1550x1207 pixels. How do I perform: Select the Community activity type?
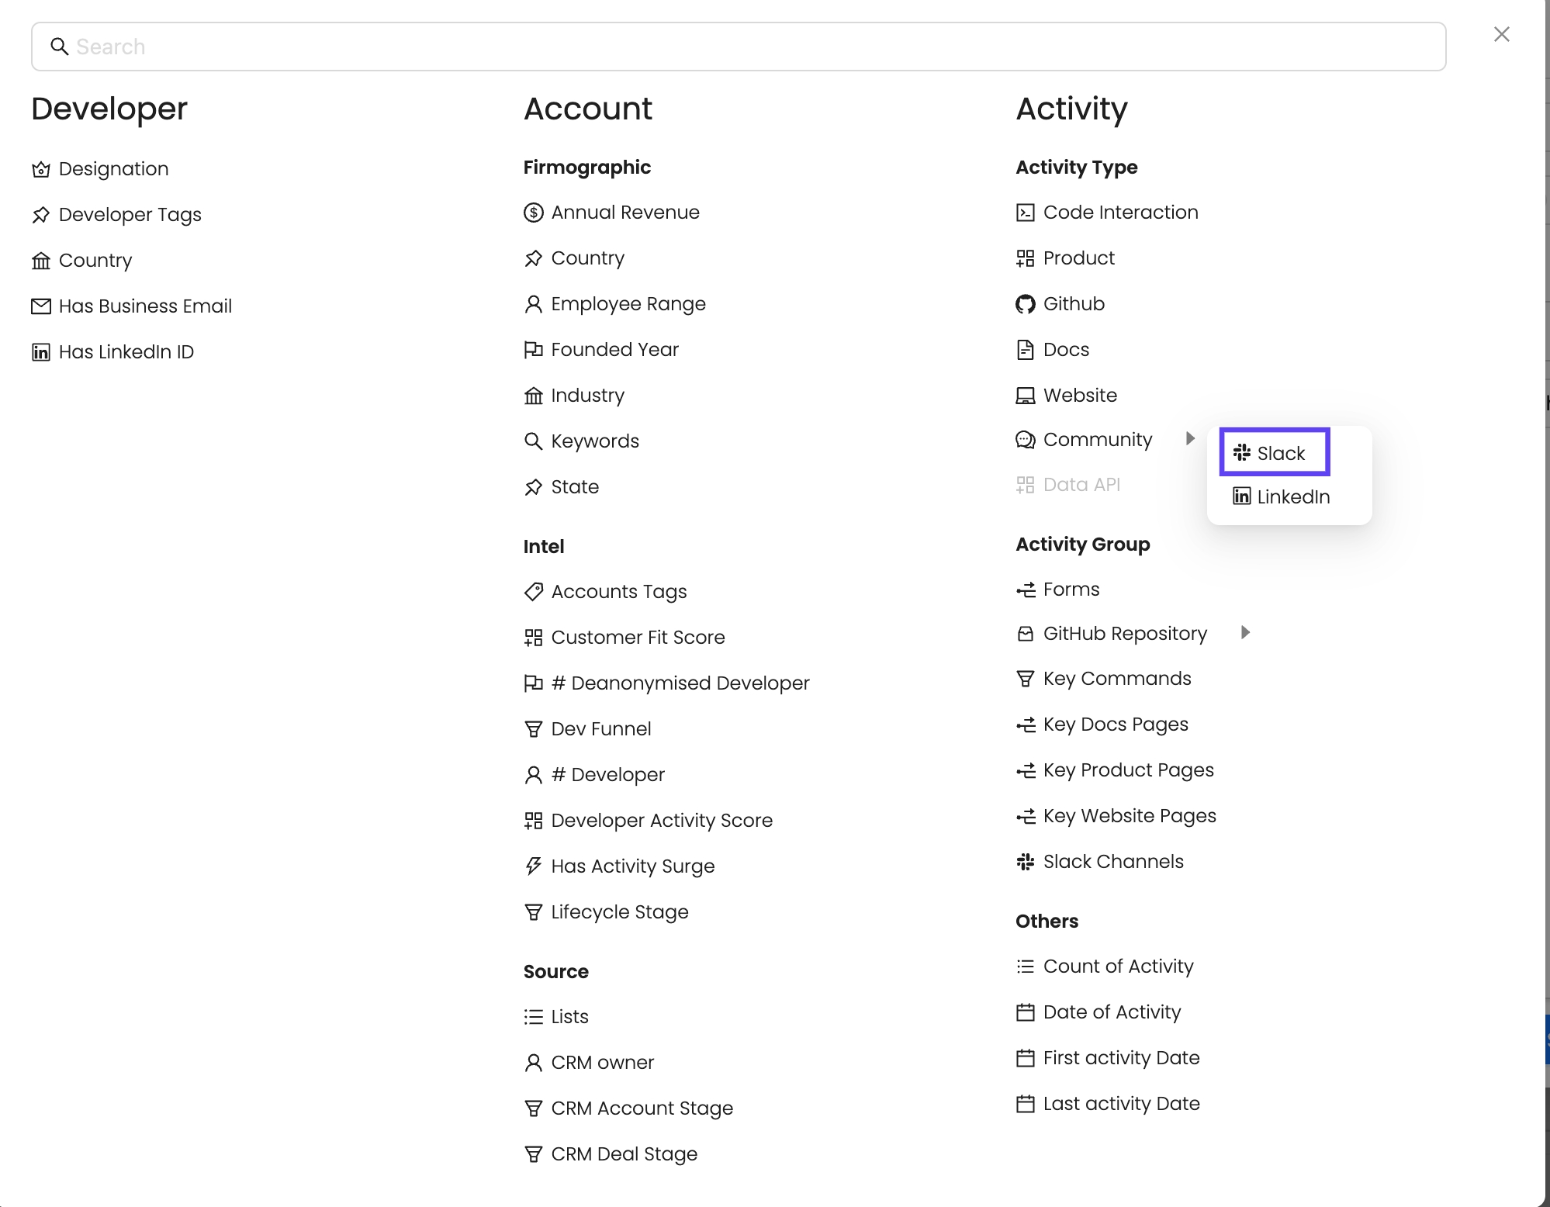click(1097, 440)
